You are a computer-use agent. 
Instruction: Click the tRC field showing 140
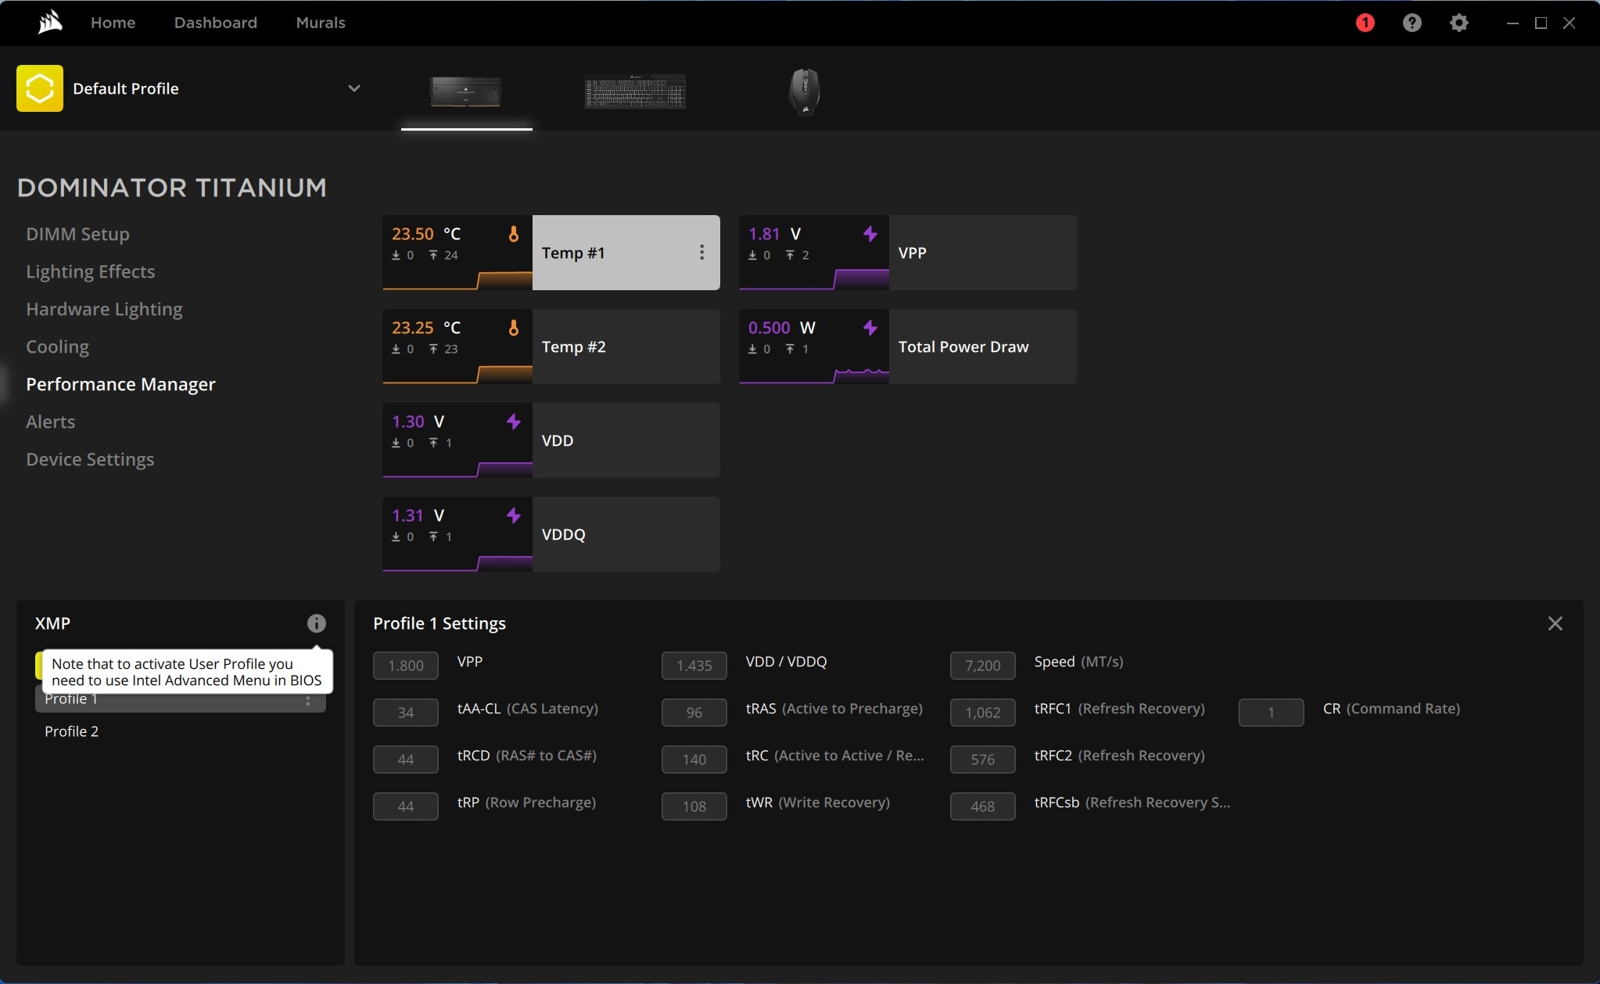(694, 760)
